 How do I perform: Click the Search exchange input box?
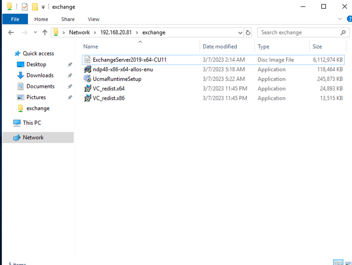(299, 32)
